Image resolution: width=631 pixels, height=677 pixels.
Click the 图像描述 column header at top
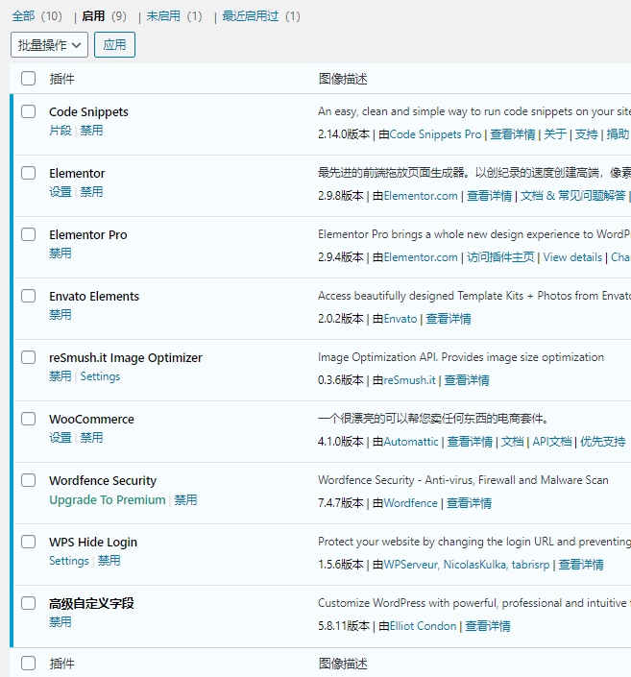343,79
